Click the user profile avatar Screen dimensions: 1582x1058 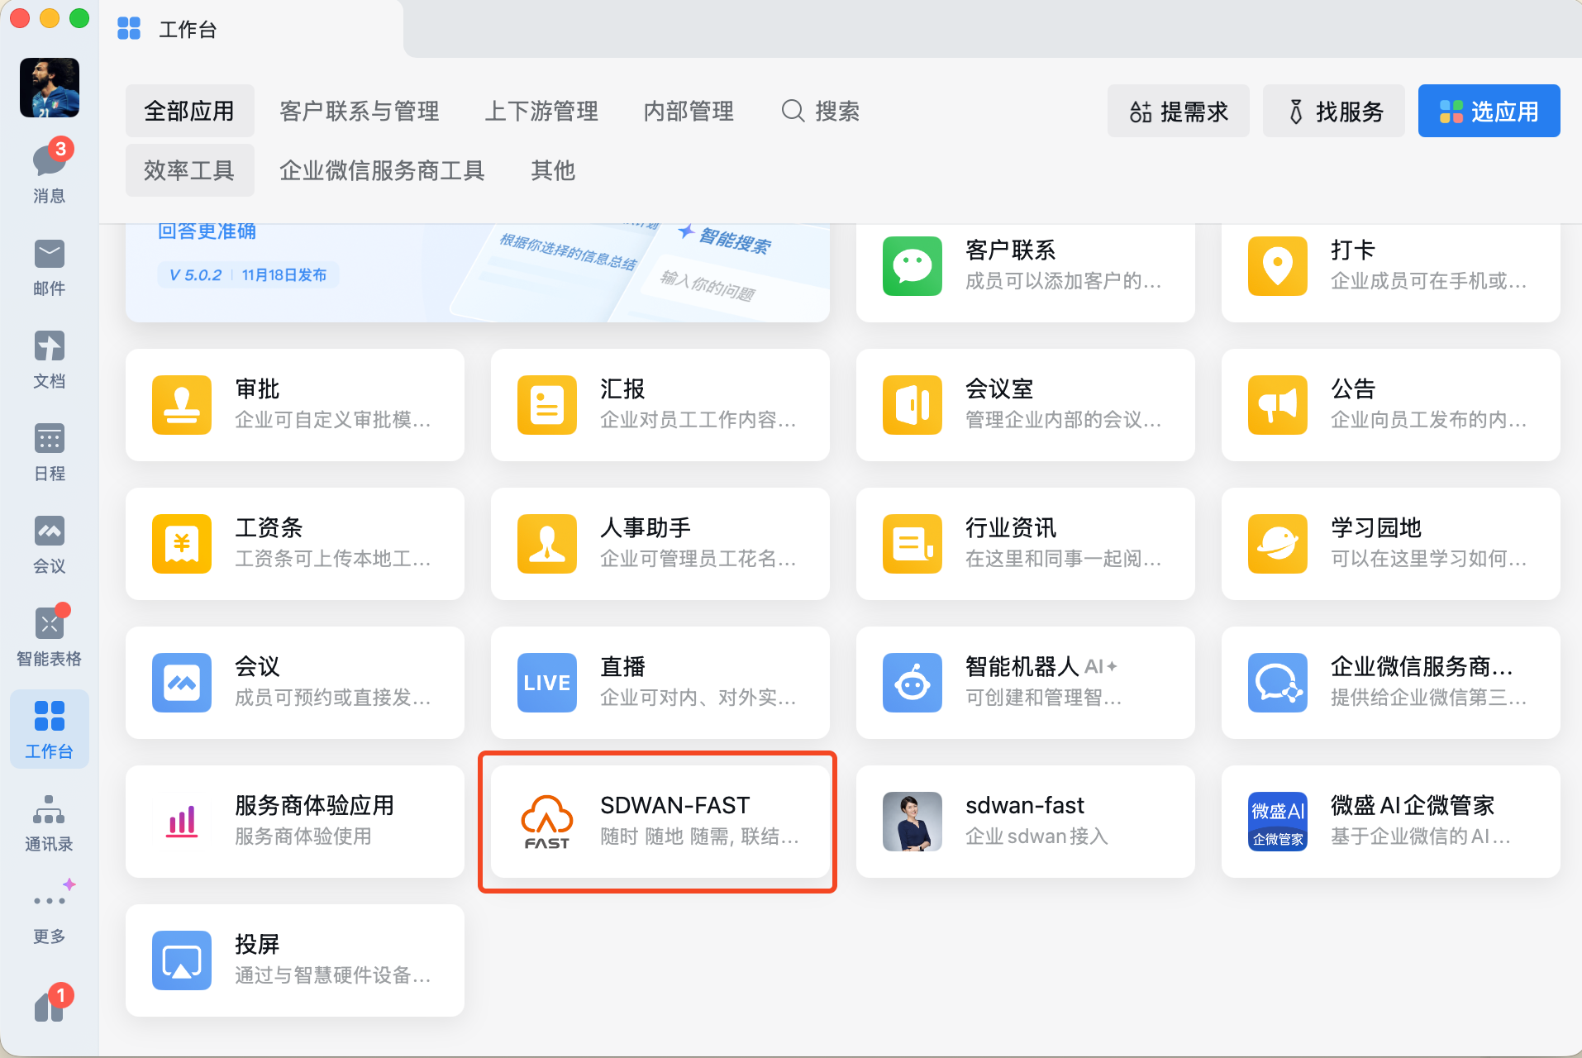[x=50, y=88]
